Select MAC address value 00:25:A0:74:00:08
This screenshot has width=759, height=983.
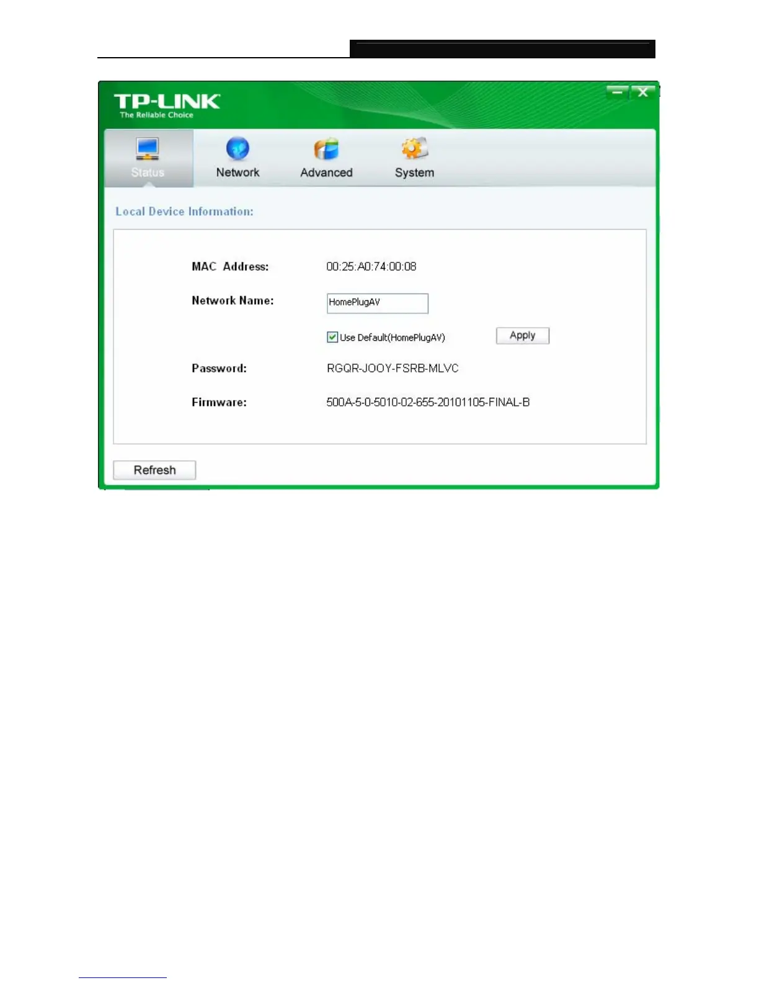click(371, 266)
